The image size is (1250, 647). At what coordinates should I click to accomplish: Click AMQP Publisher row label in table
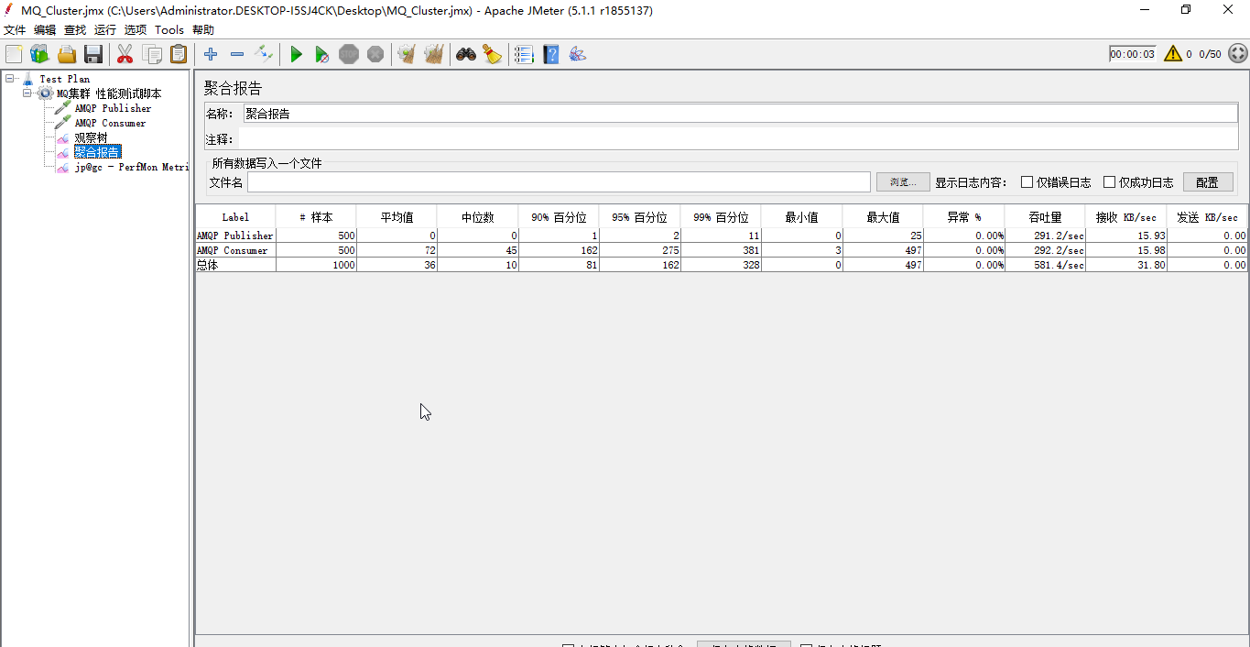pos(235,236)
